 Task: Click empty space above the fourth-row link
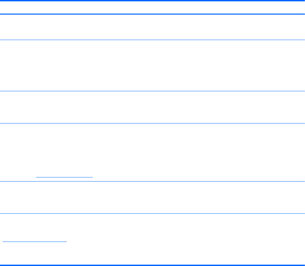(x=64, y=149)
